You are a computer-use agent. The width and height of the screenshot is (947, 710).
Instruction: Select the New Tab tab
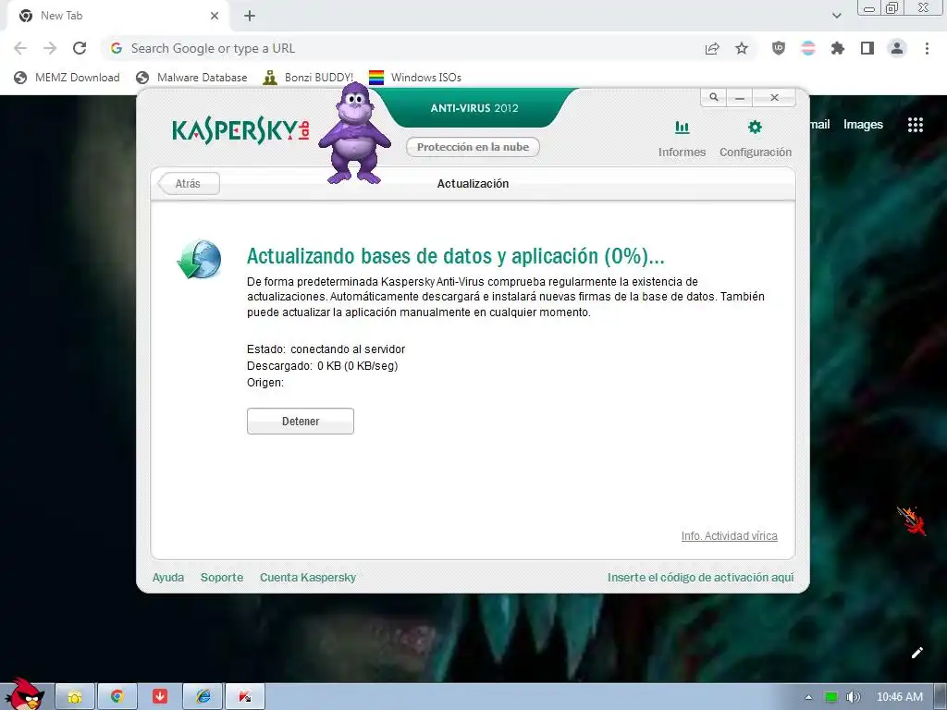(117, 17)
